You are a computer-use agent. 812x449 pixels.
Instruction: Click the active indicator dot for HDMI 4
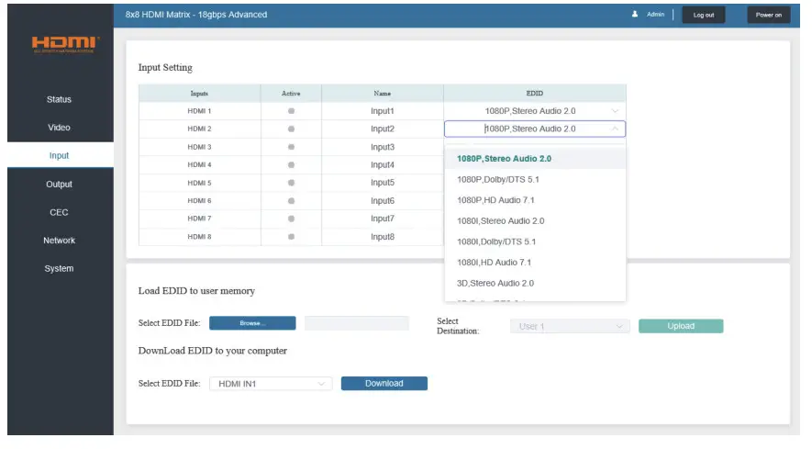(x=291, y=165)
